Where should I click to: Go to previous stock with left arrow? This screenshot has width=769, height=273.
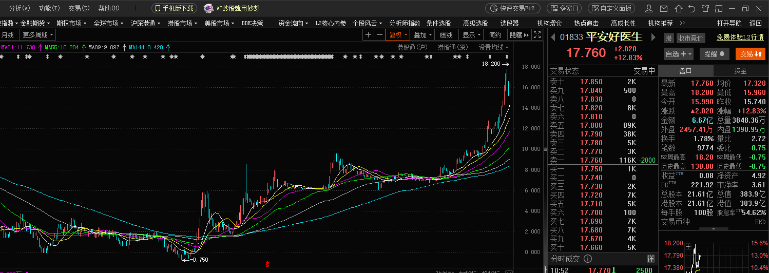click(553, 37)
